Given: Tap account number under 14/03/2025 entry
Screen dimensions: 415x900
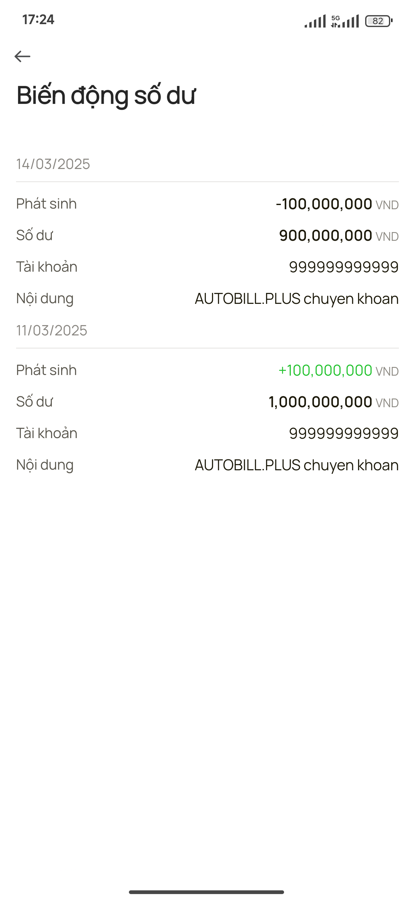Looking at the screenshot, I should [344, 267].
